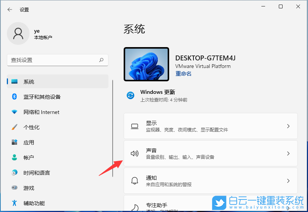Open the 显示 settings card
The image size is (308, 212).
[x=211, y=126]
